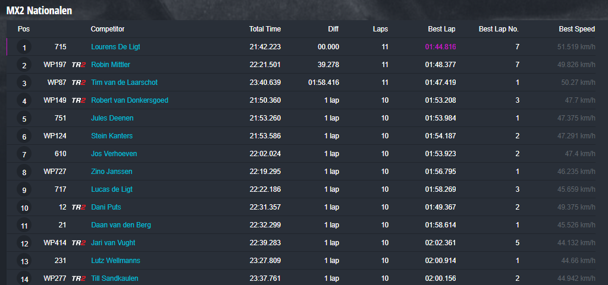Viewport: 608px width, 285px height.
Task: Open Zino Janssen's competitor link
Action: point(112,172)
